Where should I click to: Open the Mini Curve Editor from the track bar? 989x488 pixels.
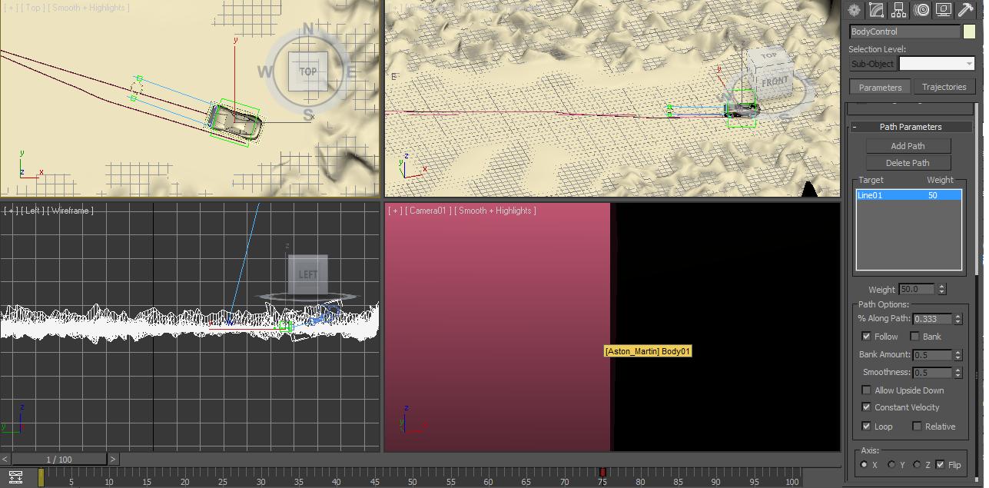15,476
